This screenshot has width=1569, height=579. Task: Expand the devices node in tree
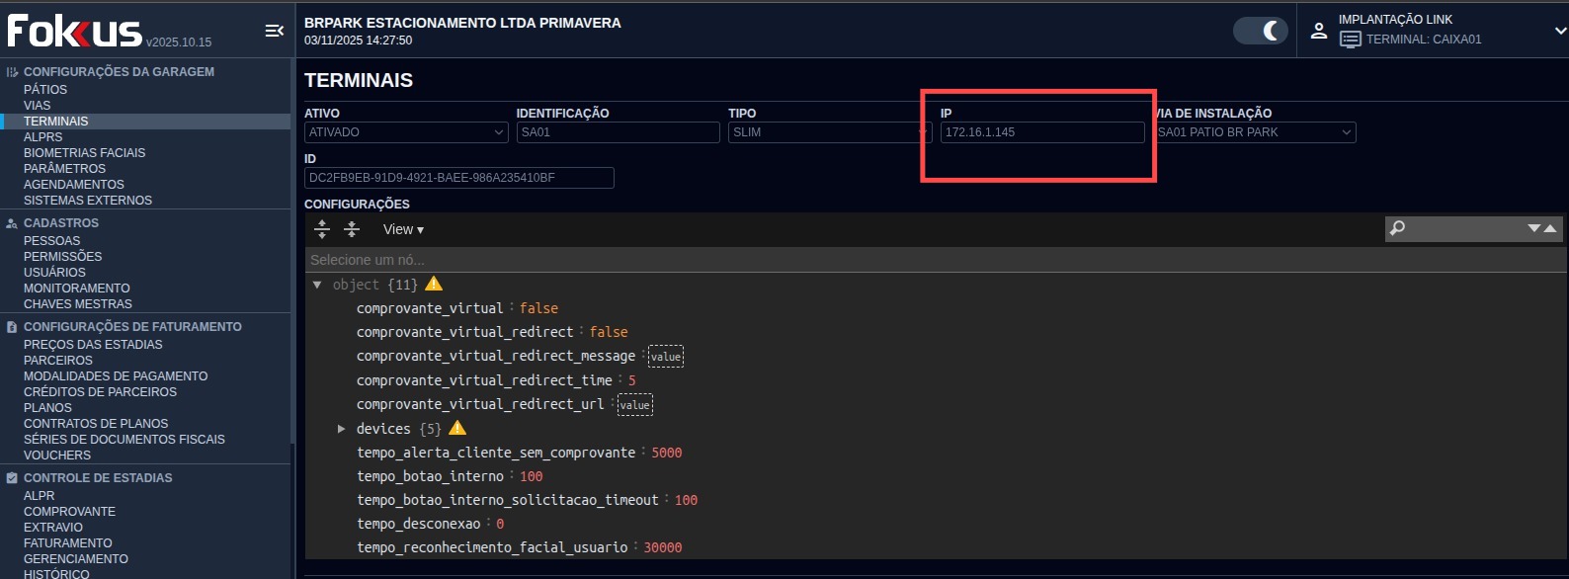(341, 429)
